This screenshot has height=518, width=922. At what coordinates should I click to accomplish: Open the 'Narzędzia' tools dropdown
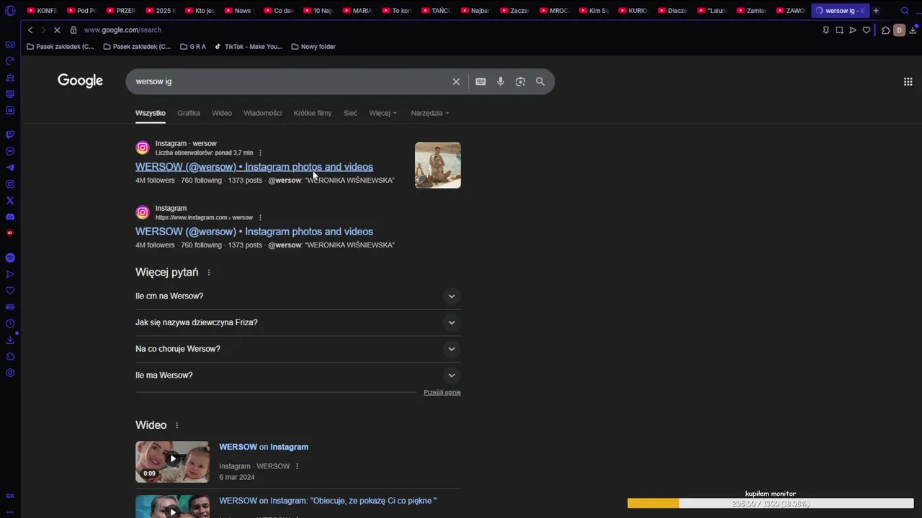430,113
